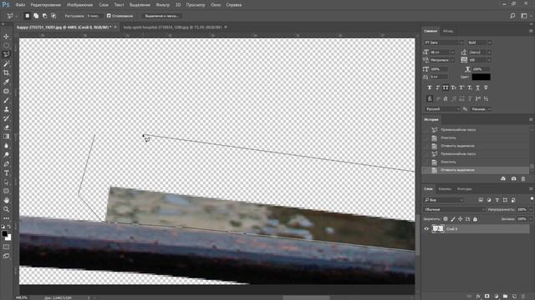Image resolution: width=535 pixels, height=300 pixels.
Task: Select the Dodge tool
Action: point(6,155)
